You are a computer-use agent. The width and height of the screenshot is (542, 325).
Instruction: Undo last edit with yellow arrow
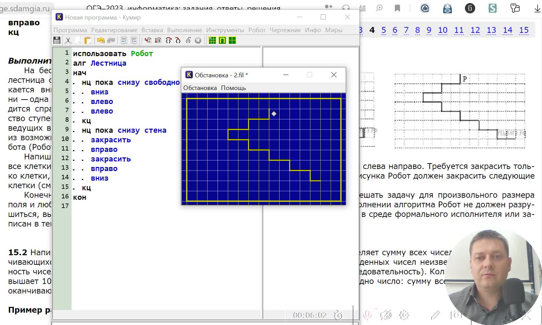[x=100, y=40]
